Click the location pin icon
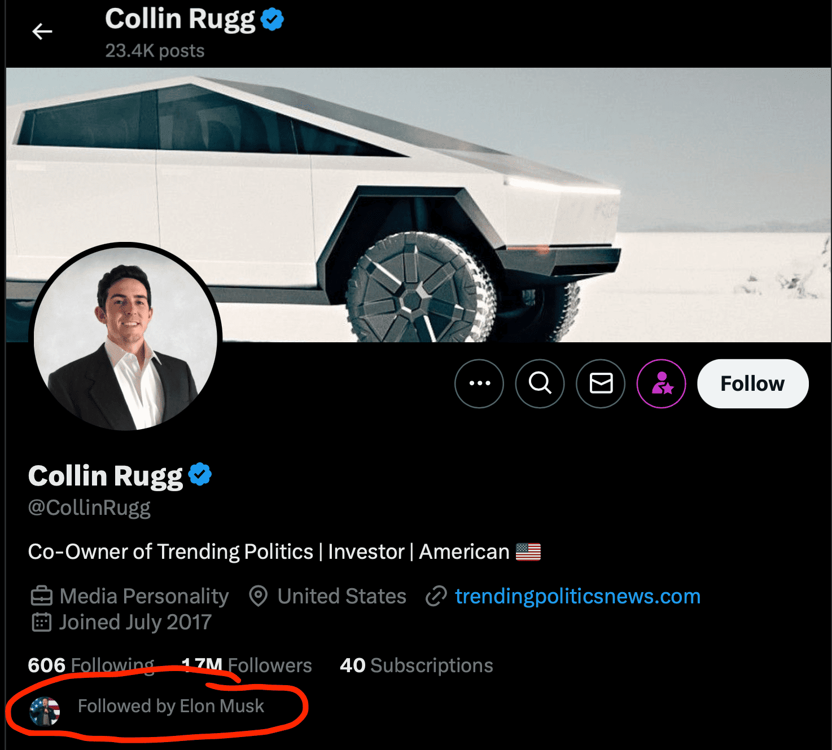832x750 pixels. [259, 596]
